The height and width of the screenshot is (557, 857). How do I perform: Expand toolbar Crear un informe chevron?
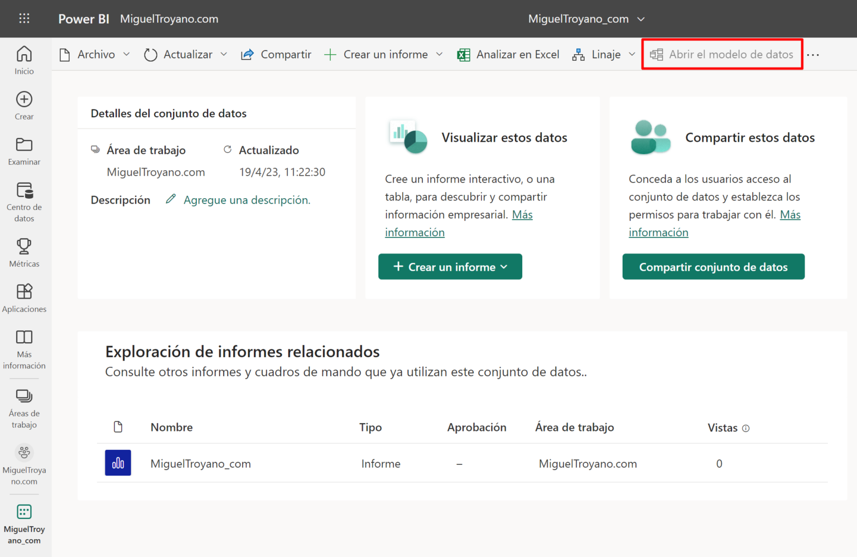[x=439, y=54]
